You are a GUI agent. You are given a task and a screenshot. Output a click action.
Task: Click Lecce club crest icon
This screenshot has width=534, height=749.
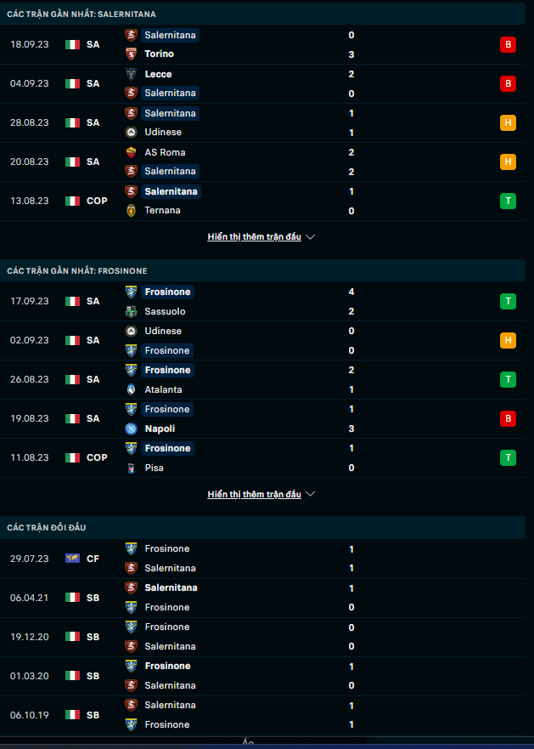pyautogui.click(x=132, y=74)
